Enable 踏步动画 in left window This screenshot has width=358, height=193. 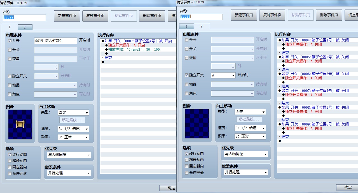click(10, 161)
